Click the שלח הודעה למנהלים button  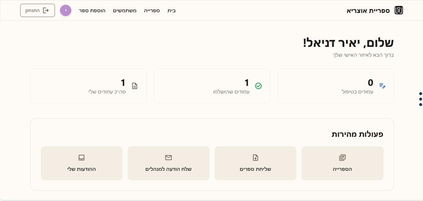click(168, 163)
